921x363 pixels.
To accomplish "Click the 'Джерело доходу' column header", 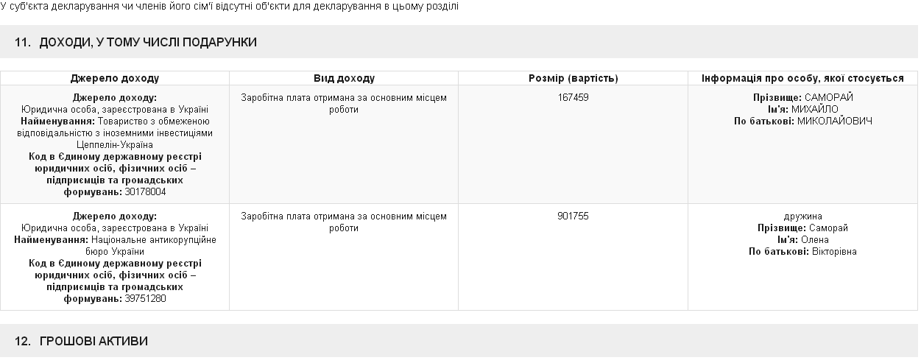I will coord(115,78).
